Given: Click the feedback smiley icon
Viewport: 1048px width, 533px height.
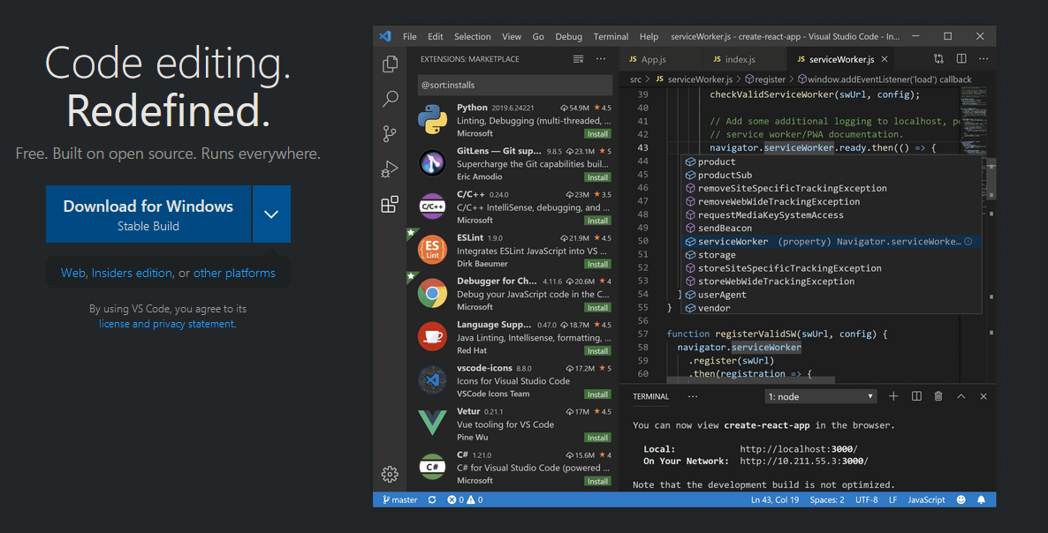Looking at the screenshot, I should tap(961, 499).
